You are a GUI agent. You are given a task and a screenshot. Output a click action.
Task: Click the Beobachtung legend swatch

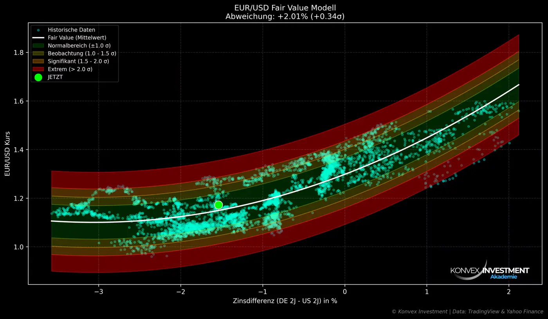[x=38, y=53]
